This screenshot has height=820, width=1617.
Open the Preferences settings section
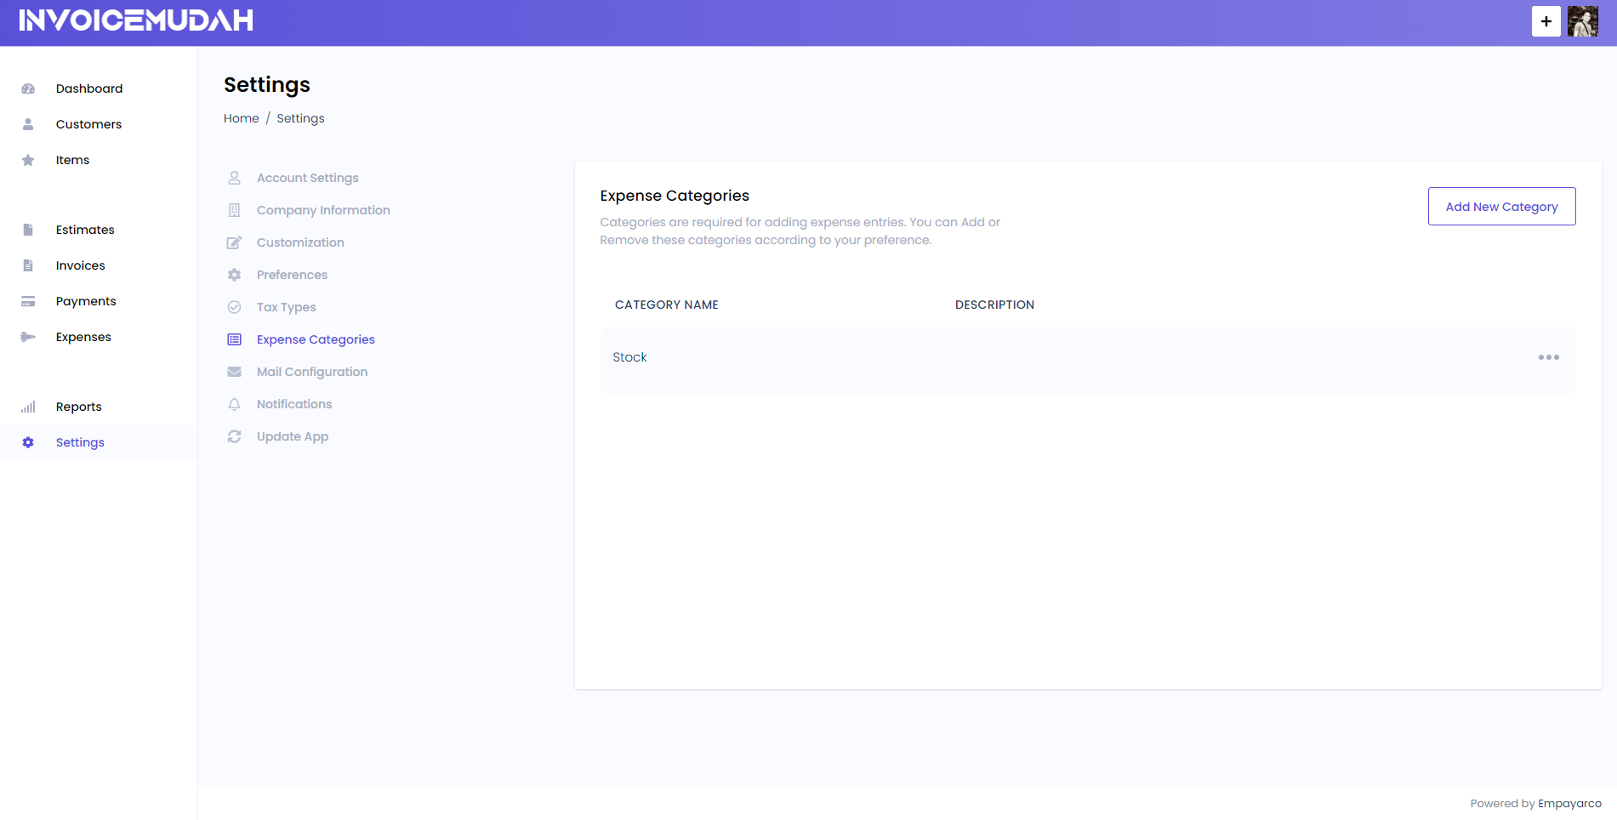[x=293, y=275]
